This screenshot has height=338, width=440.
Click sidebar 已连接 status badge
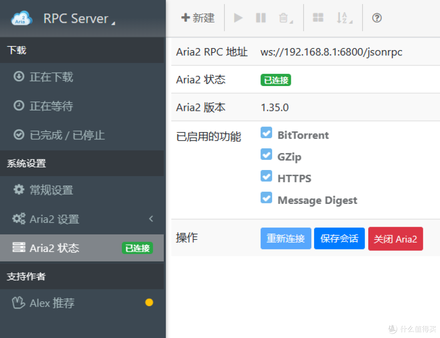pos(138,248)
